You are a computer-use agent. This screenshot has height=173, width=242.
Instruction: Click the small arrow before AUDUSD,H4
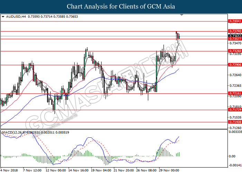(3, 17)
